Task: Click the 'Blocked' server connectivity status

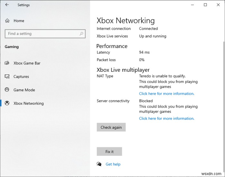Action: pos(146,101)
